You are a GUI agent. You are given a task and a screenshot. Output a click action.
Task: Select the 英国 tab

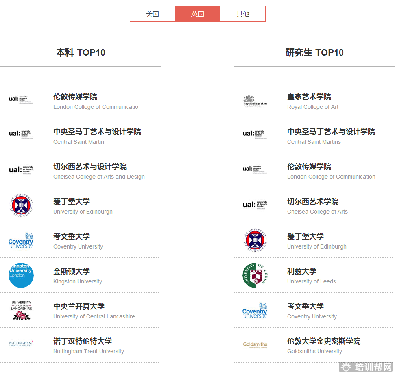pyautogui.click(x=198, y=14)
